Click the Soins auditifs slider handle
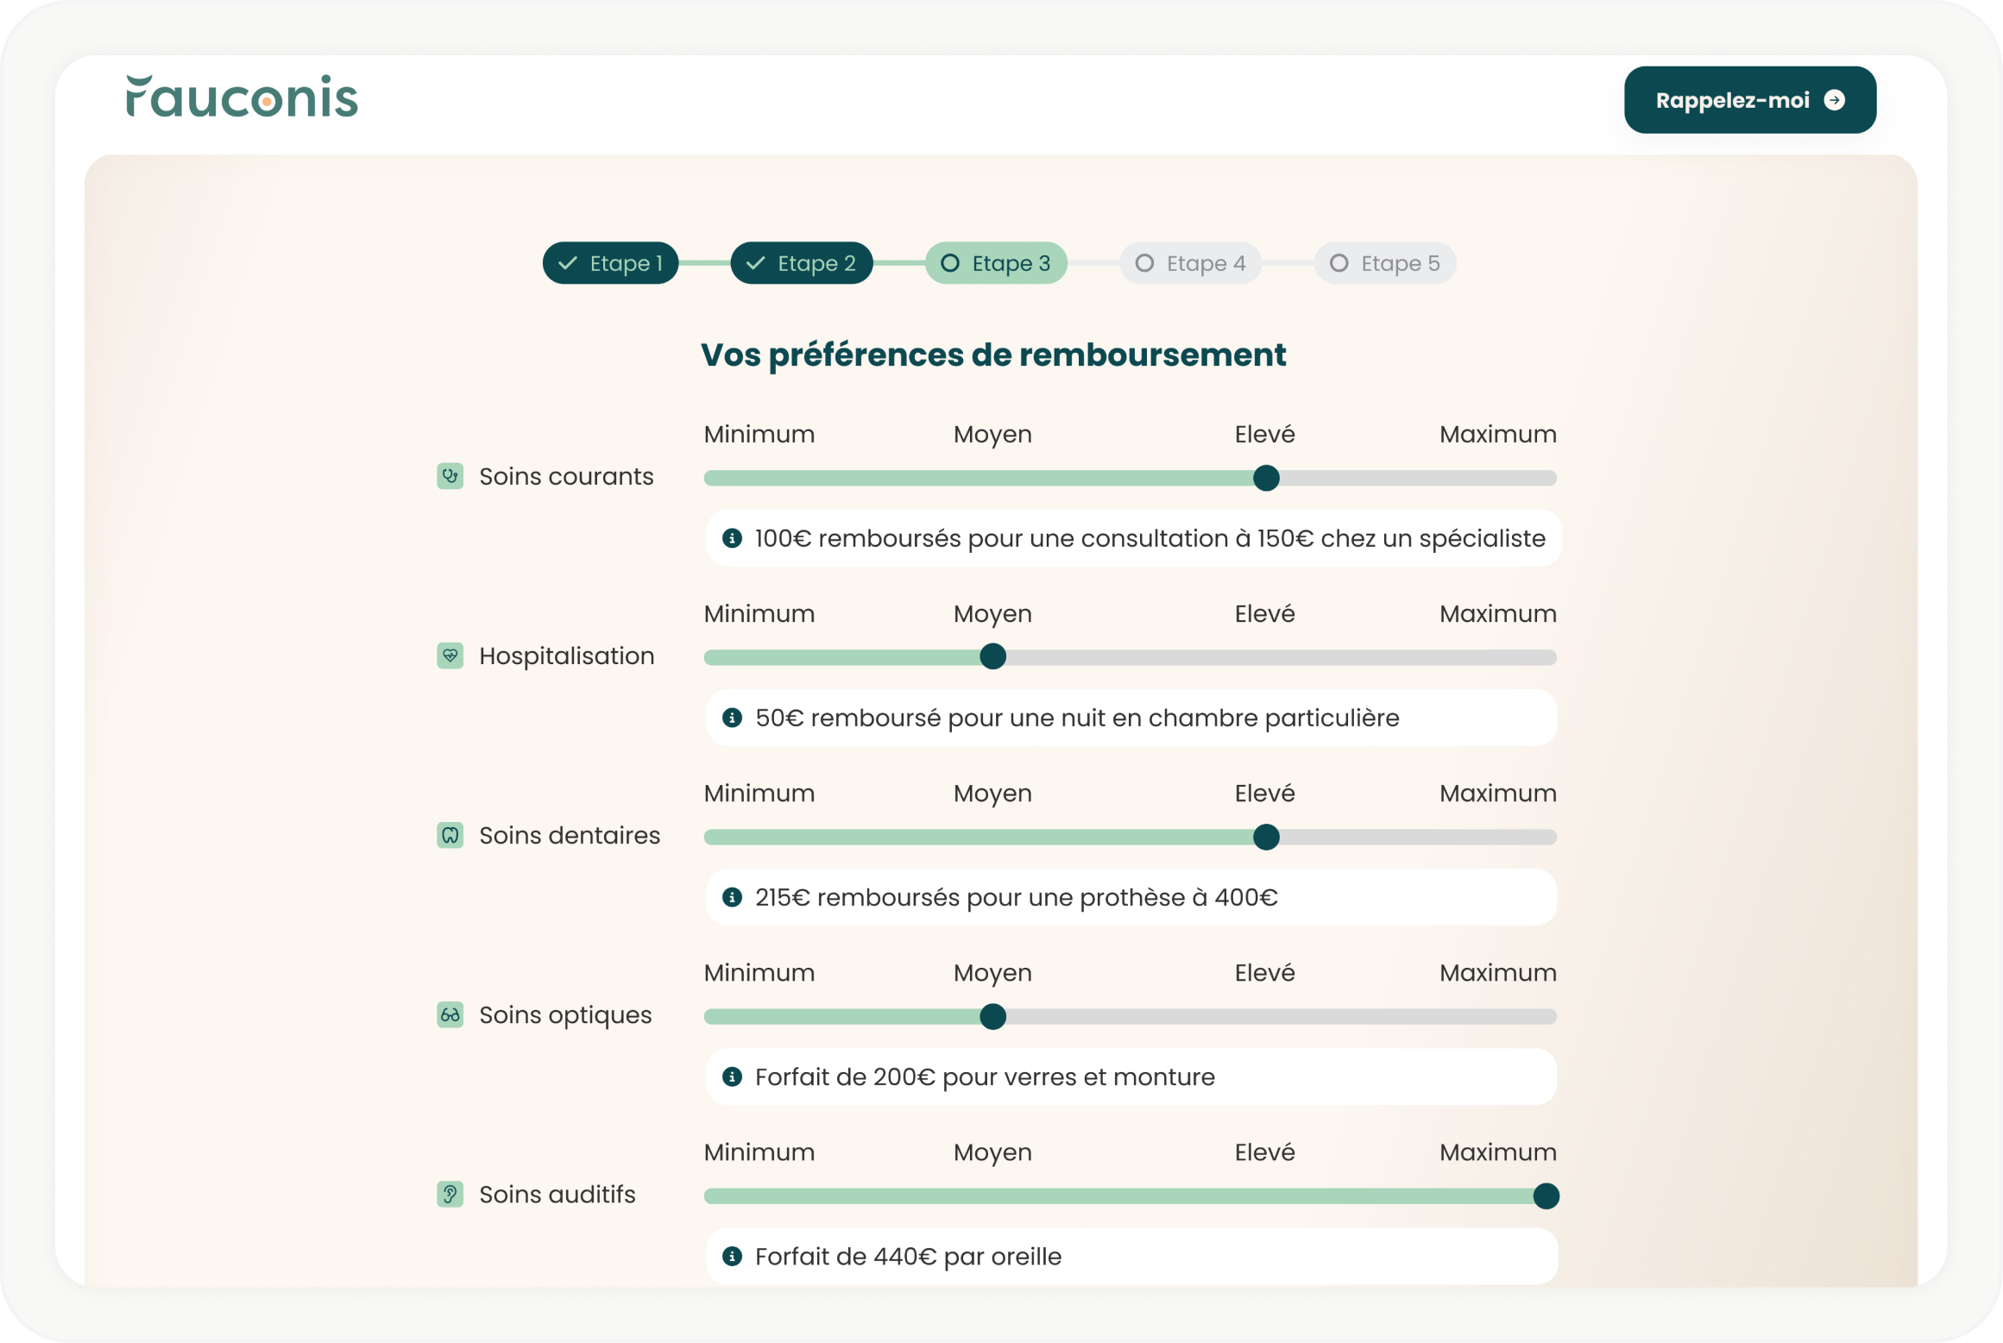Screen dimensions: 2003x1343 click(1546, 1196)
